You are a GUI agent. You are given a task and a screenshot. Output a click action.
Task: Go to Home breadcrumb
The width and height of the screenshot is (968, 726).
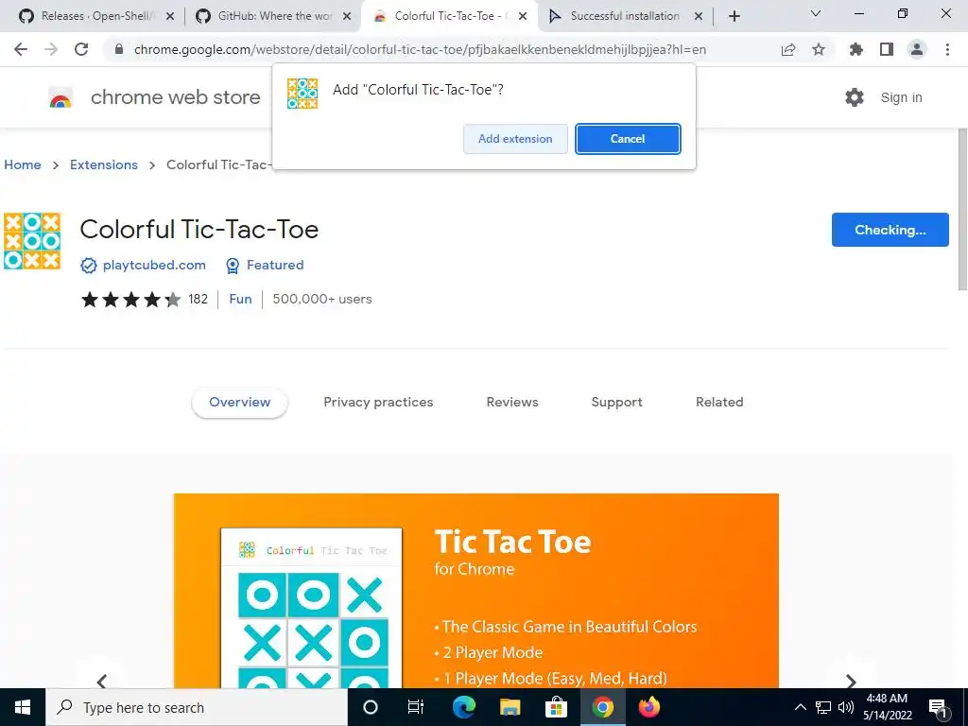23,164
